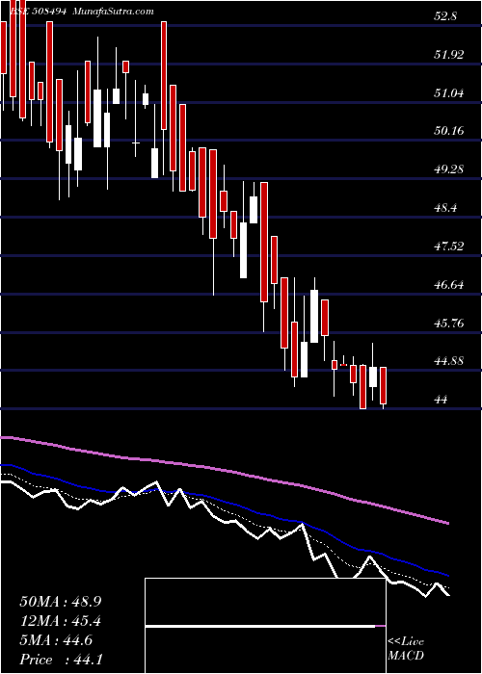This screenshot has height=674, width=482.
Task: Click the 5MA : 44.6 readout
Action: tap(56, 640)
